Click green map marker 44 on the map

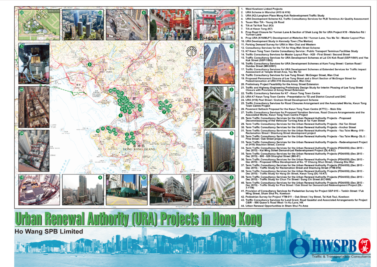[114, 90]
